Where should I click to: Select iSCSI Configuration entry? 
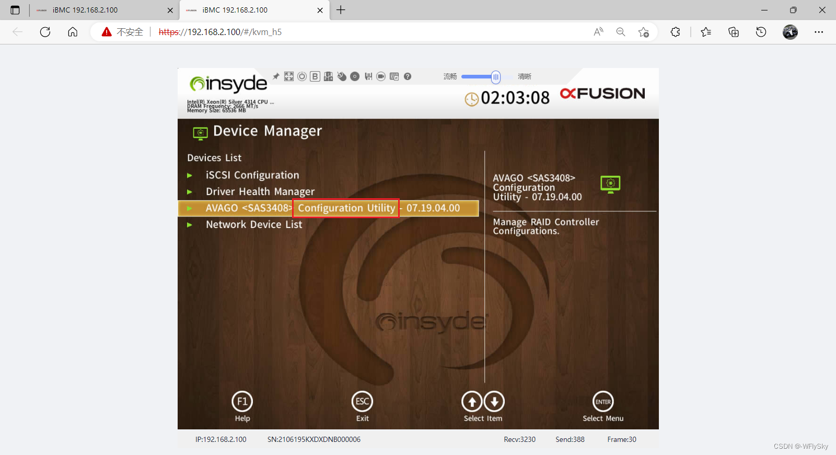tap(252, 175)
